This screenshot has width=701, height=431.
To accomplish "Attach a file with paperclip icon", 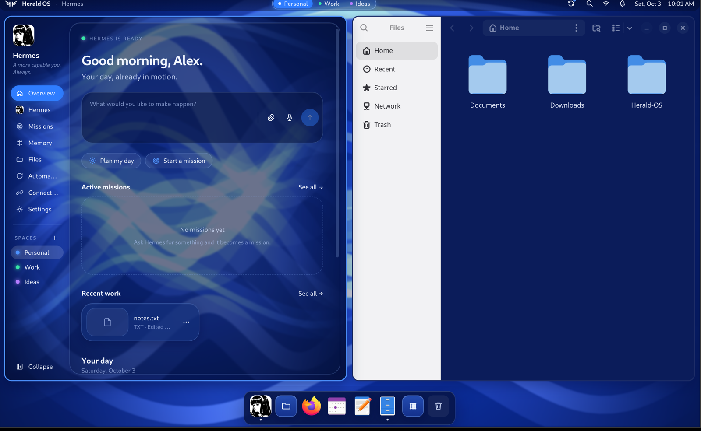I will [x=271, y=118].
